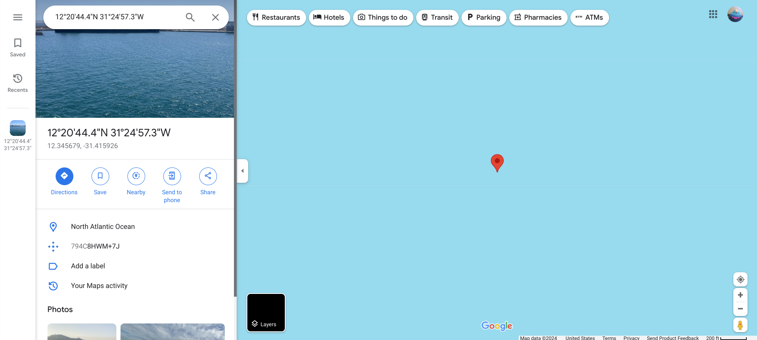Open Saved places in sidebar
Image resolution: width=757 pixels, height=340 pixels.
(17, 47)
